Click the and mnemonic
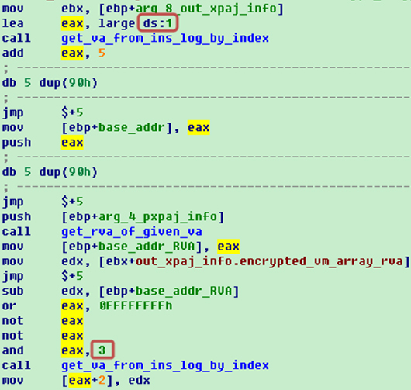Viewport: 411px width, 390px height. click(13, 350)
